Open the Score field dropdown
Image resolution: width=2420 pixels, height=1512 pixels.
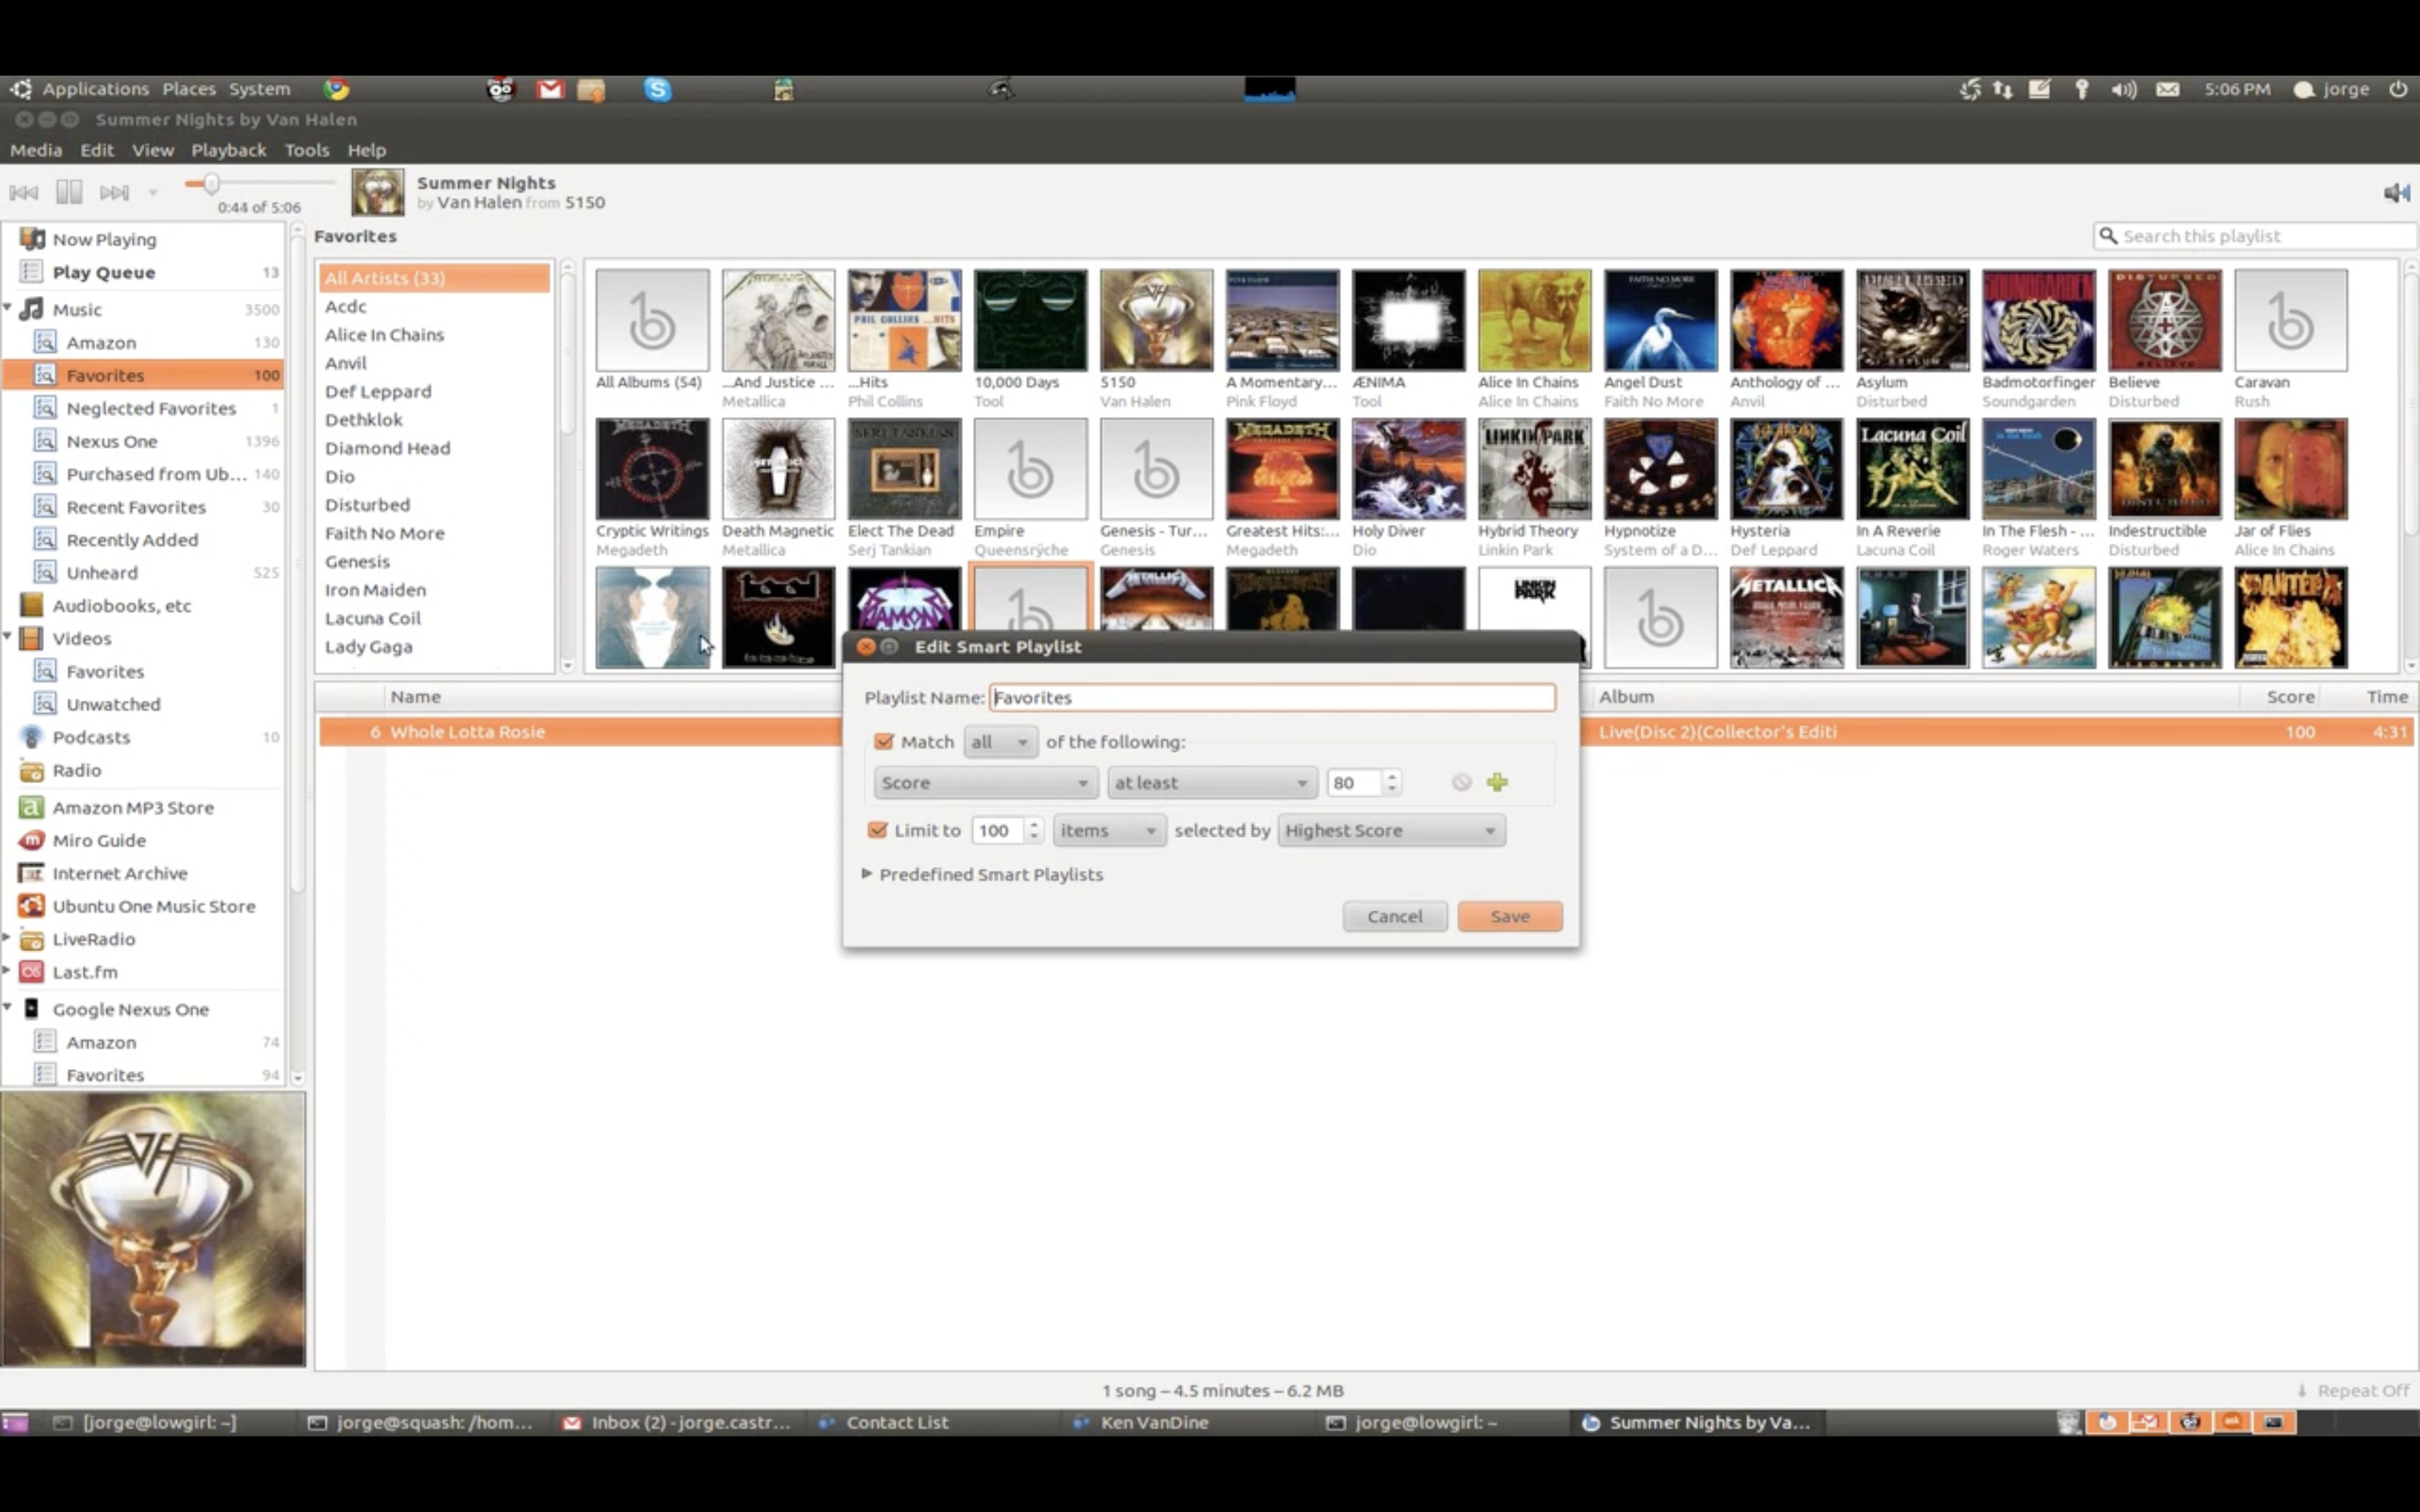pyautogui.click(x=985, y=783)
